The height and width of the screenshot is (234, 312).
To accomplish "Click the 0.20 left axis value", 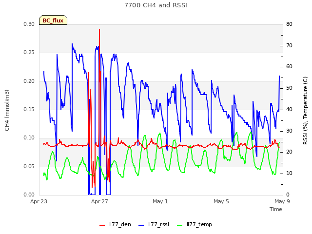I will [x=29, y=81].
